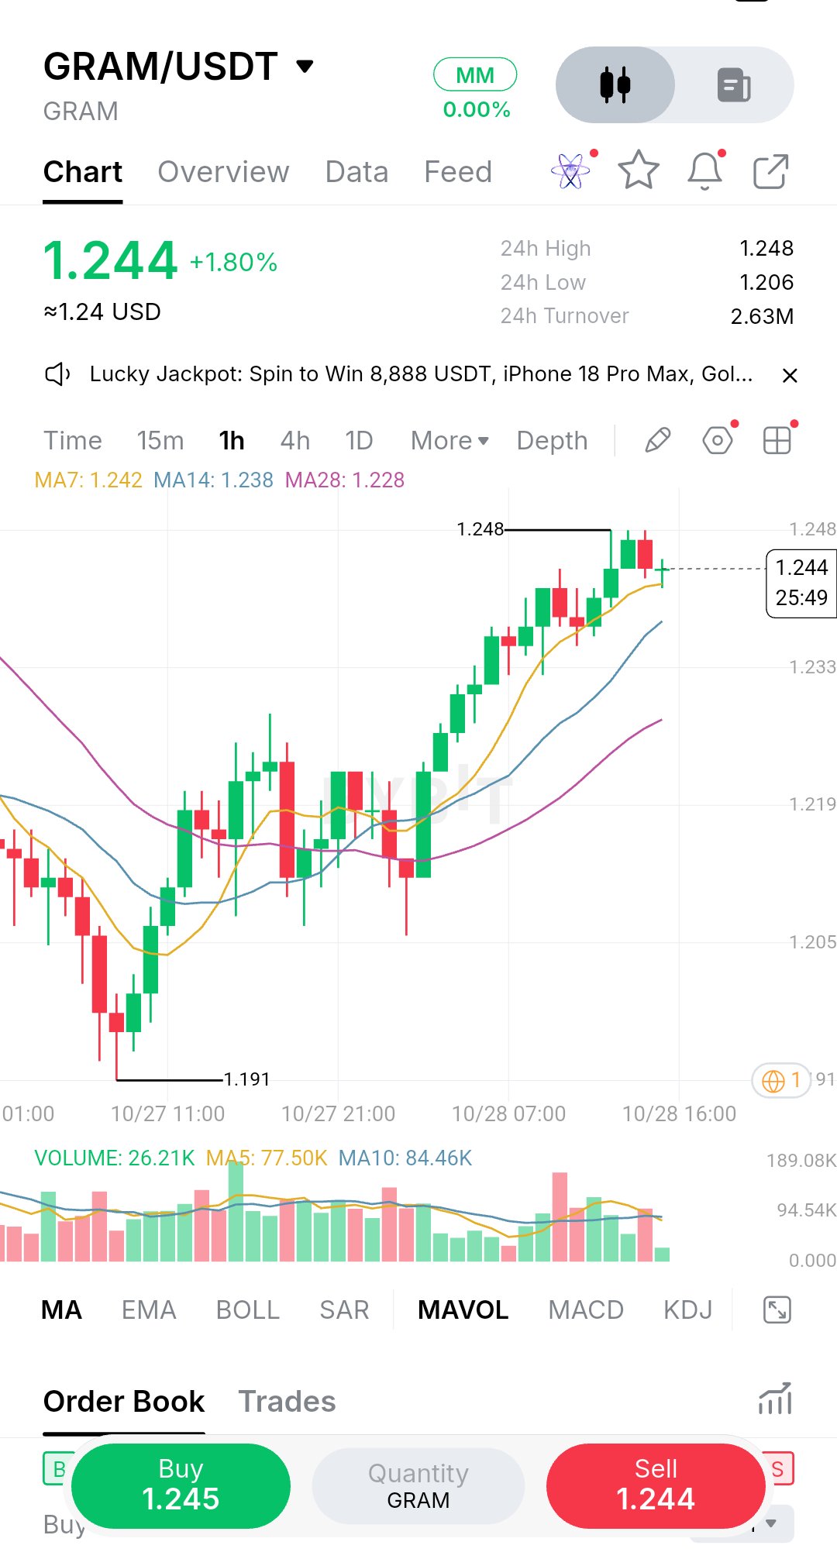The width and height of the screenshot is (837, 1559).
Task: Tap the announcement speaker icon
Action: [57, 375]
